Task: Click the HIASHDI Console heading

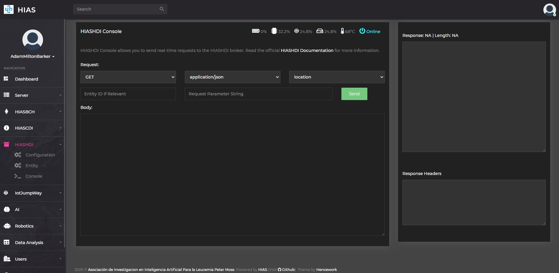Action: pyautogui.click(x=101, y=31)
